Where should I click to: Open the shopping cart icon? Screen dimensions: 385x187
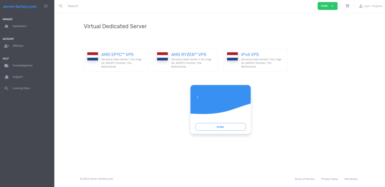point(347,6)
